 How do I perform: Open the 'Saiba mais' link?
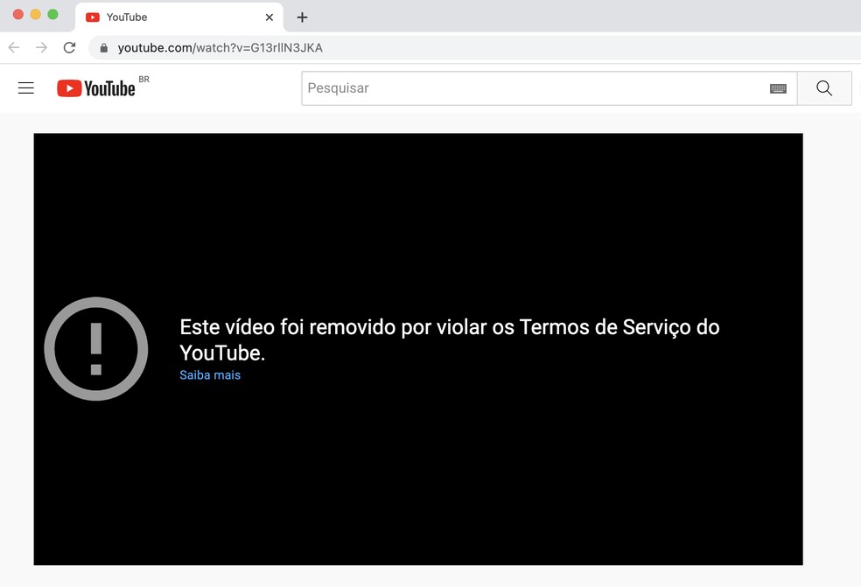[209, 374]
